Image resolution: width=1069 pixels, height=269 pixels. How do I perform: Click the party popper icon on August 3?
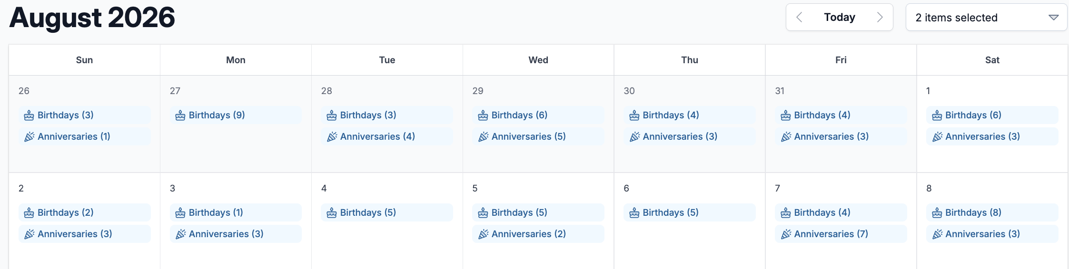[180, 234]
